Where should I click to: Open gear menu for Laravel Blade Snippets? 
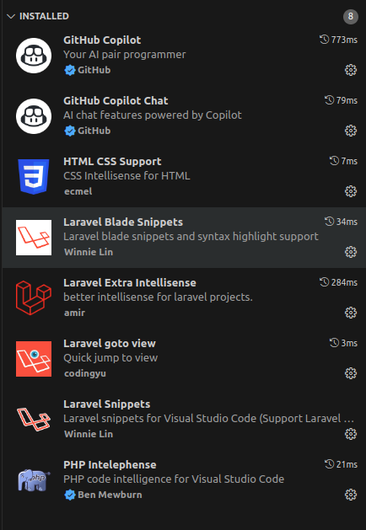click(x=351, y=252)
